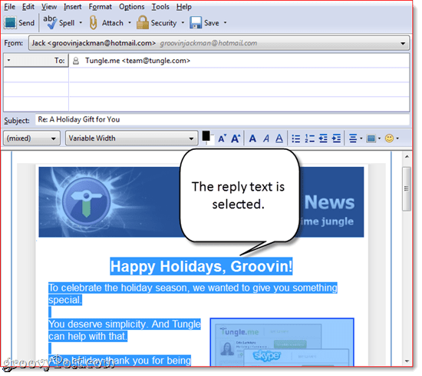
Task: Open the Variable Width font dropdown
Action: [x=132, y=138]
